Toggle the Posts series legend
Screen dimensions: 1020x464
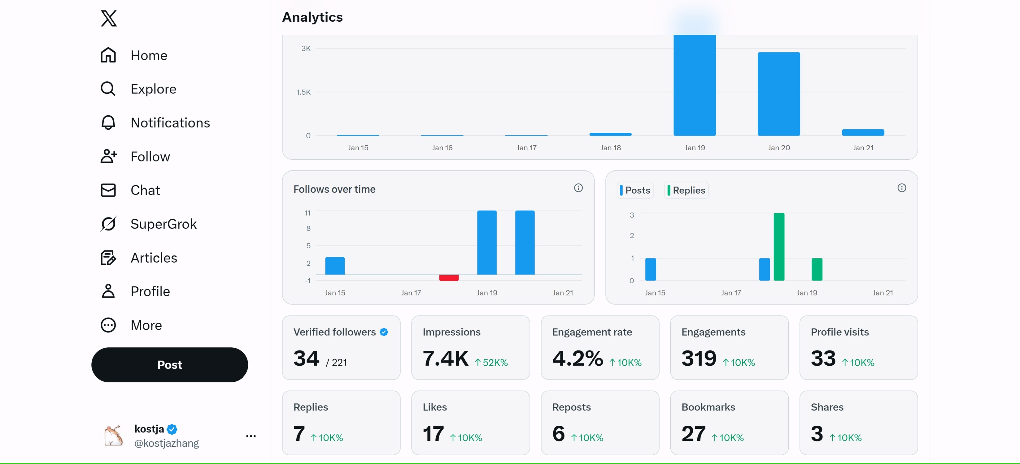635,190
